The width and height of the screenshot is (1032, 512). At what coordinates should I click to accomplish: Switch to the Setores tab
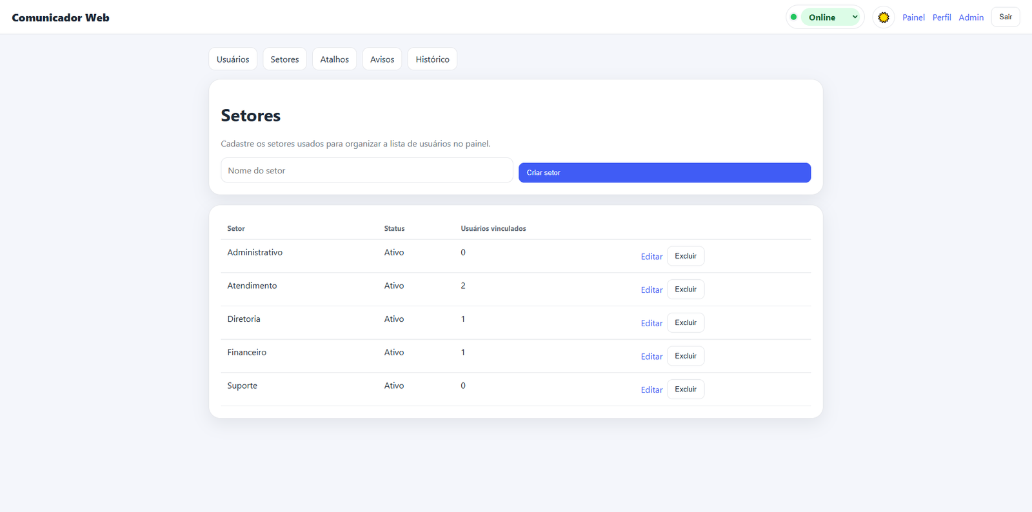284,59
